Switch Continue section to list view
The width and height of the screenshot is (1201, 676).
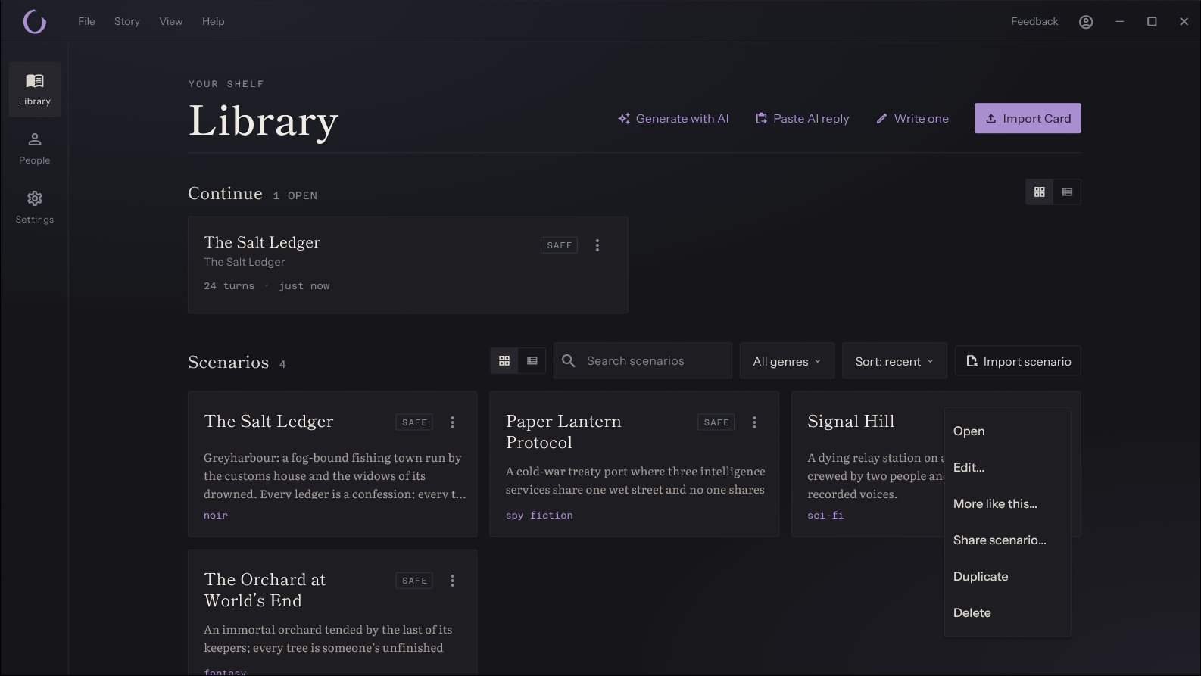click(1068, 192)
